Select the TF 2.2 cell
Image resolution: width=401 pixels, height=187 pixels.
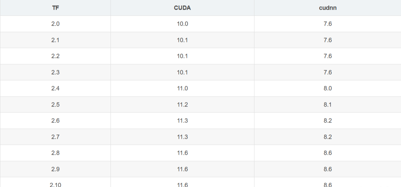coord(55,56)
